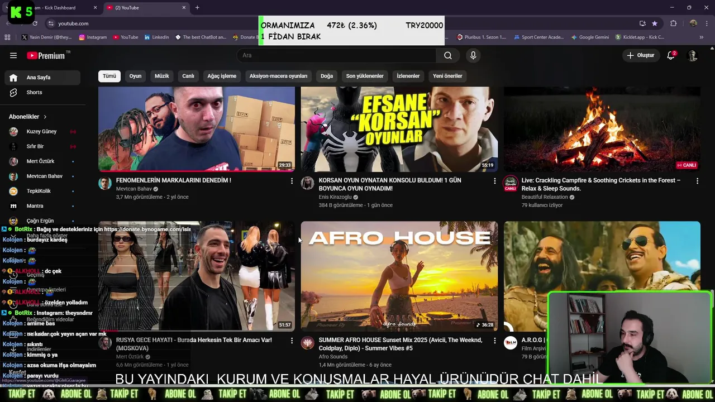
Task: Select the İzlenenler filter chip
Action: point(408,76)
